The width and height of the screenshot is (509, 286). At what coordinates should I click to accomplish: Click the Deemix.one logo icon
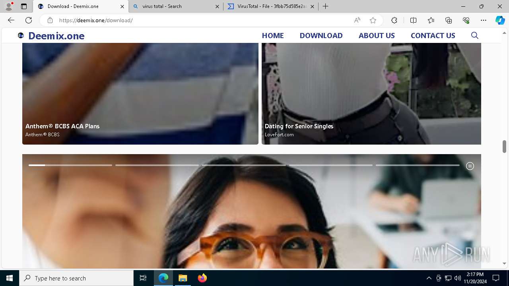(21, 35)
